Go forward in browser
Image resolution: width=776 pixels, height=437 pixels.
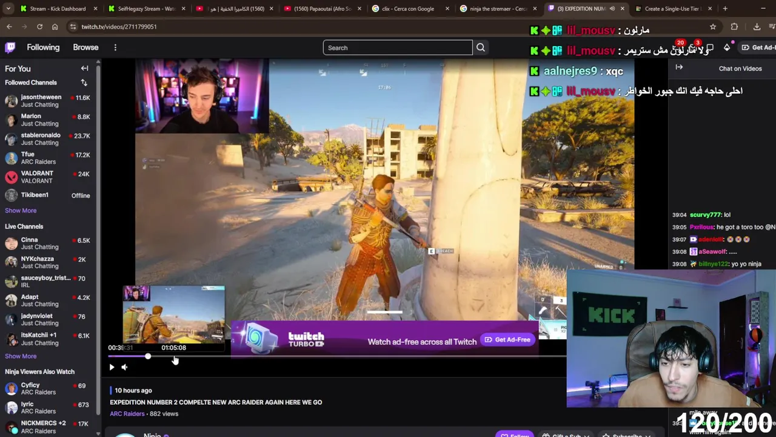[24, 27]
